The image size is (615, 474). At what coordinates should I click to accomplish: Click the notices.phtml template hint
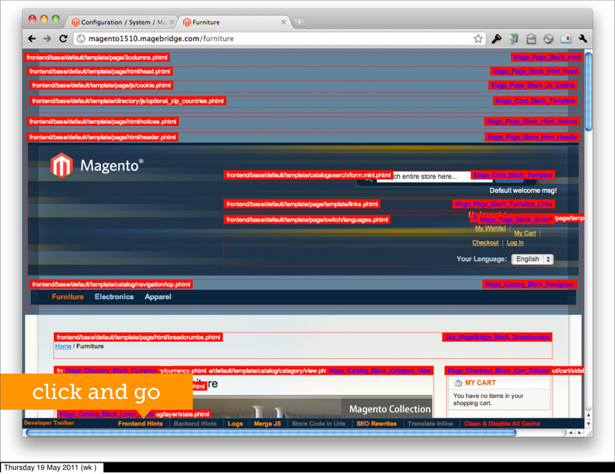[x=103, y=122]
